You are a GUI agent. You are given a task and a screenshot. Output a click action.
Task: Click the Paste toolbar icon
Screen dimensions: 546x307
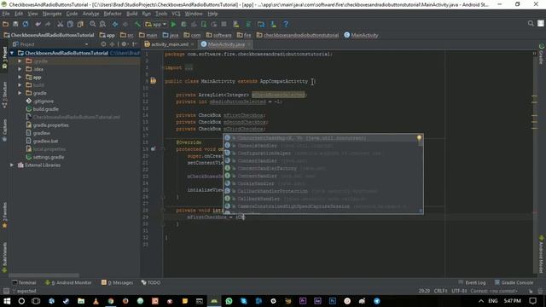(80, 25)
